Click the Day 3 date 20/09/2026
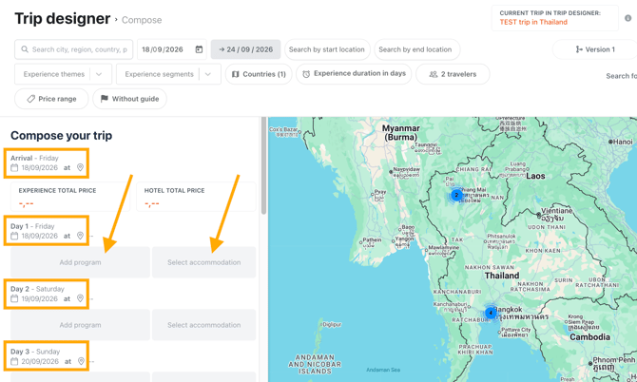 point(39,361)
